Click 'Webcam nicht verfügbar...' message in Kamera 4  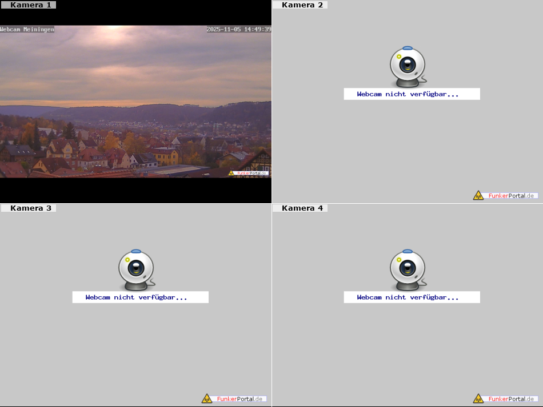[x=408, y=297]
